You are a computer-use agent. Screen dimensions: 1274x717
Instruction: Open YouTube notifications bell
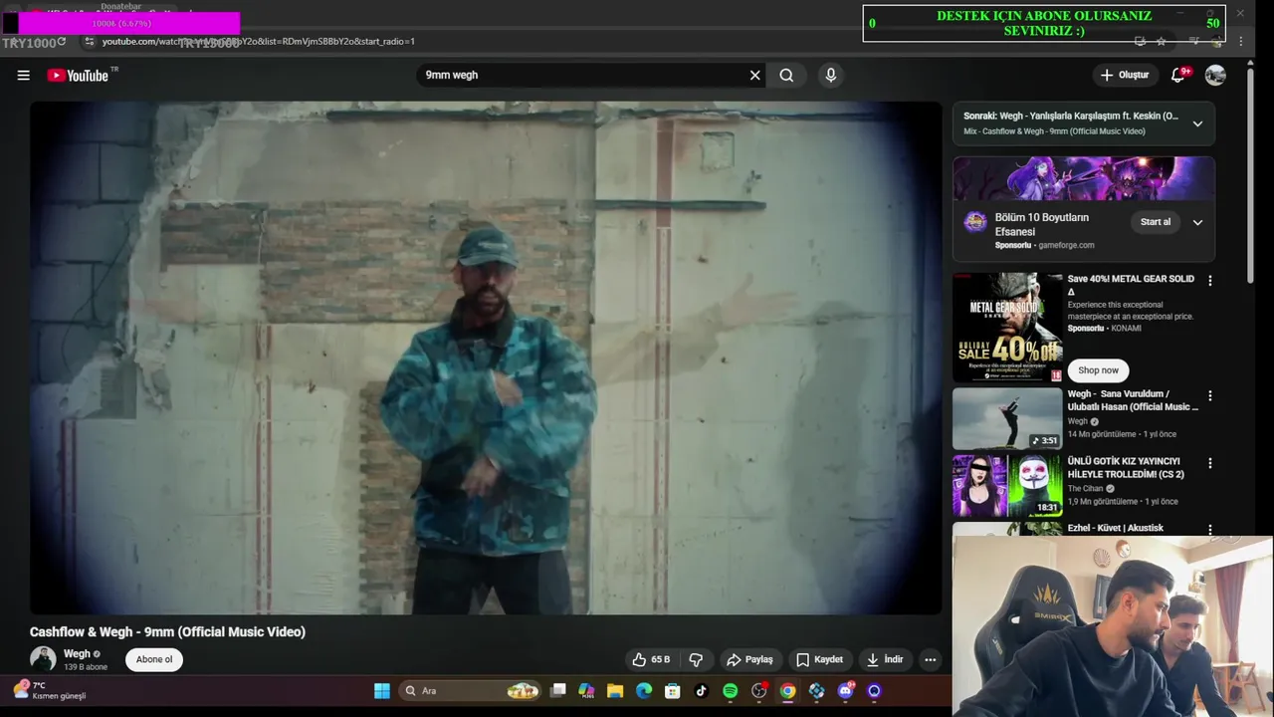(x=1178, y=75)
